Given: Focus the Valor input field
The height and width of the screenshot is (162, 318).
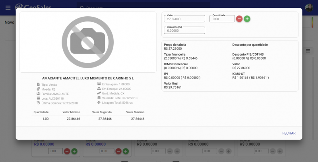Looking at the screenshot, I should pyautogui.click(x=184, y=19).
